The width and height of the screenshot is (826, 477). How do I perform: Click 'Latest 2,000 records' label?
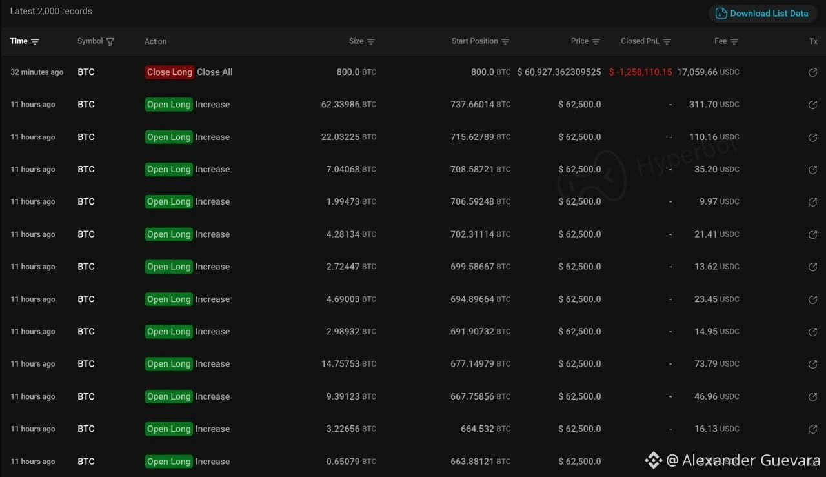coord(51,11)
